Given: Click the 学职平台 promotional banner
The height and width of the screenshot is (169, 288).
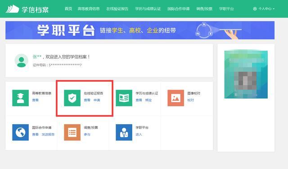Looking at the screenshot, I should point(140,30).
